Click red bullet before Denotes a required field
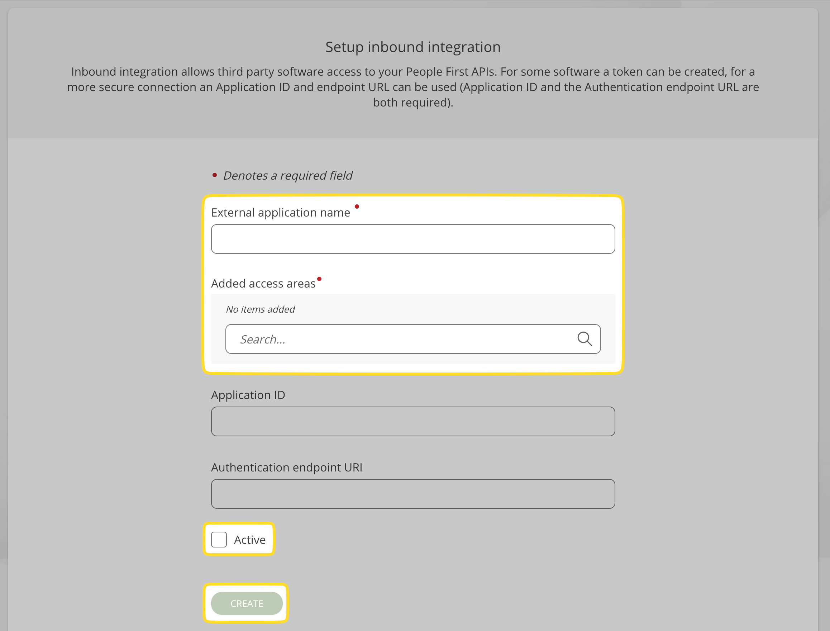The width and height of the screenshot is (830, 631). click(215, 175)
